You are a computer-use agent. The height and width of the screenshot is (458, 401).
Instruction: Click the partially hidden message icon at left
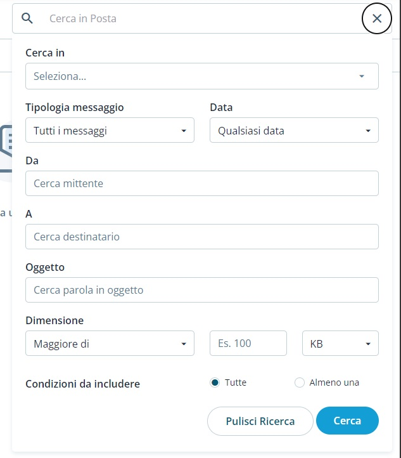click(x=6, y=144)
